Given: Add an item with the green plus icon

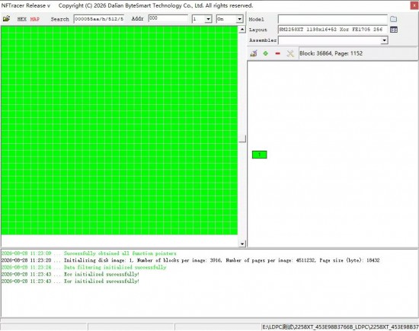Looking at the screenshot, I should click(x=265, y=53).
